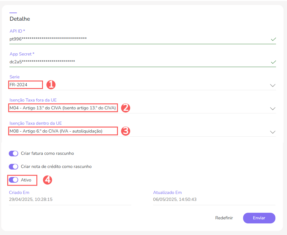Click the red number 1 badge

[51, 85]
